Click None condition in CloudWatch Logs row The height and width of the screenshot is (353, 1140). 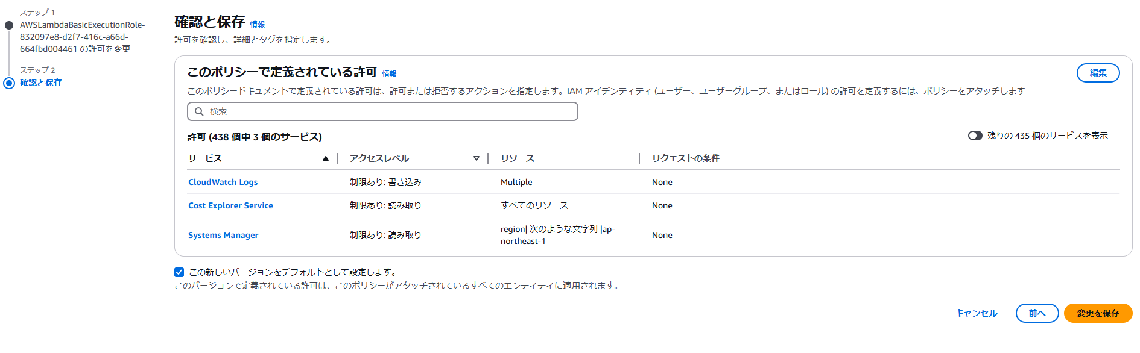point(662,182)
